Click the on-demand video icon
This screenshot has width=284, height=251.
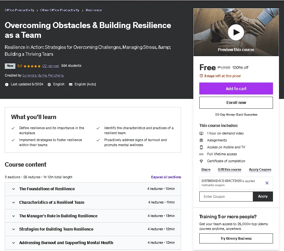click(201, 134)
